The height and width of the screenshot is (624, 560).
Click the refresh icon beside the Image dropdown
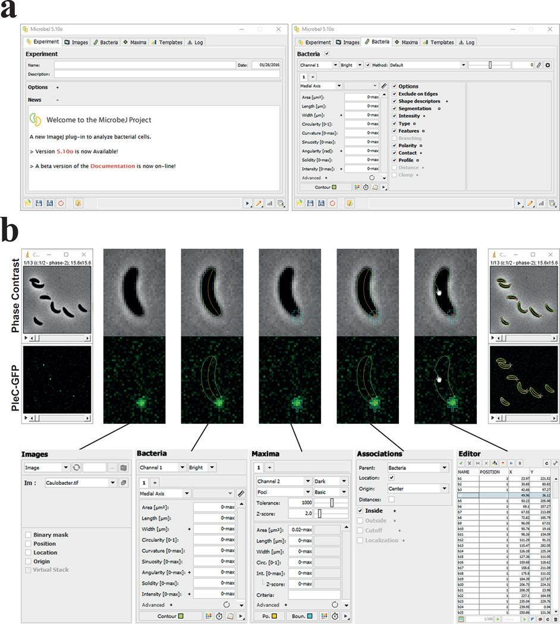point(77,468)
